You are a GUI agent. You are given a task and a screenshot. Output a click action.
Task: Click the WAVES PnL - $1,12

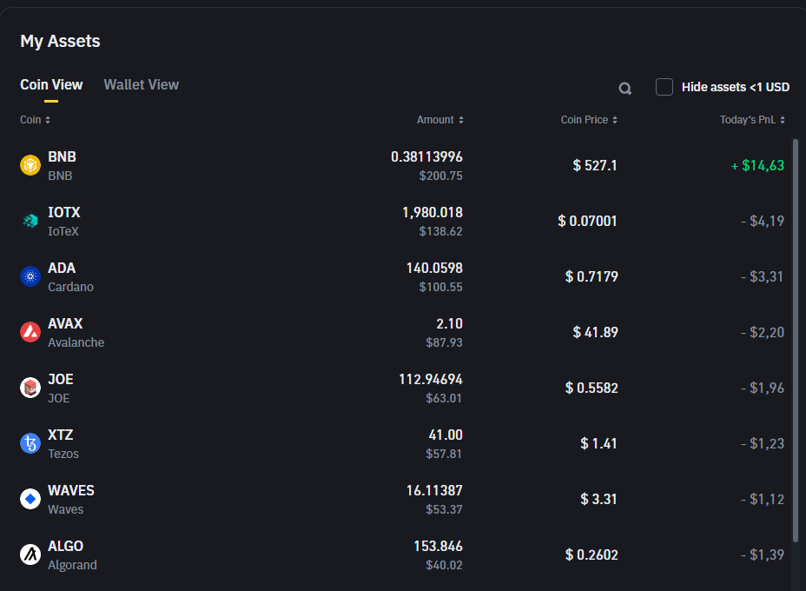(763, 499)
